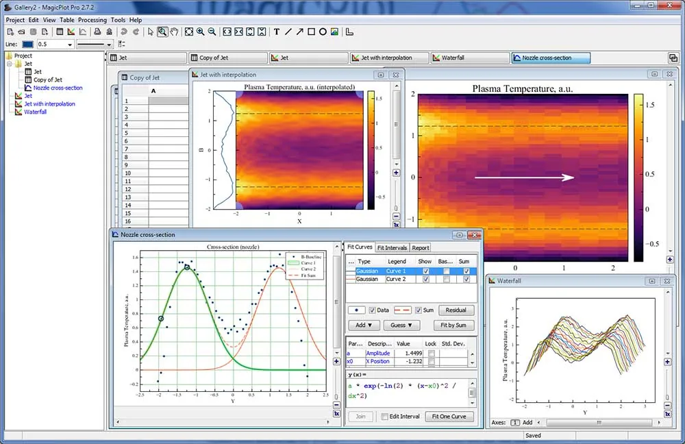Open the line width 0.5 dropdown

[x=55, y=44]
